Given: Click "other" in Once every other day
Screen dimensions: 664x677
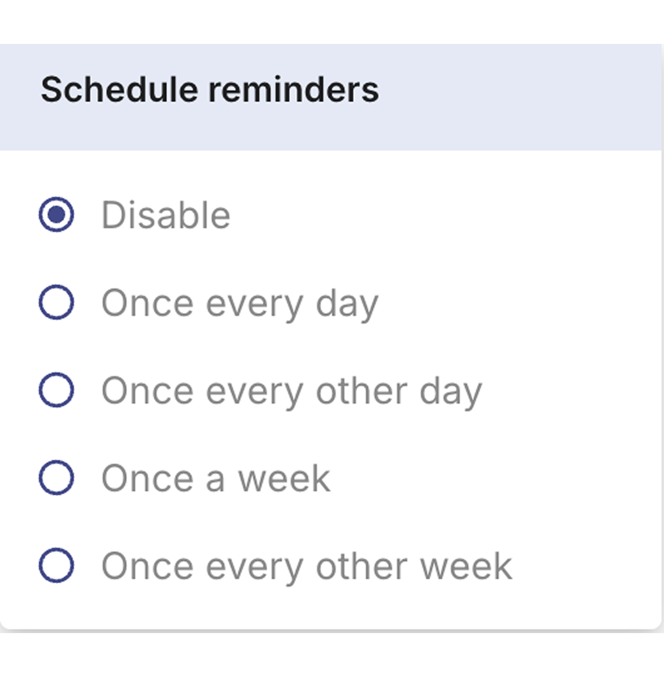Looking at the screenshot, I should pyautogui.click(x=361, y=391).
